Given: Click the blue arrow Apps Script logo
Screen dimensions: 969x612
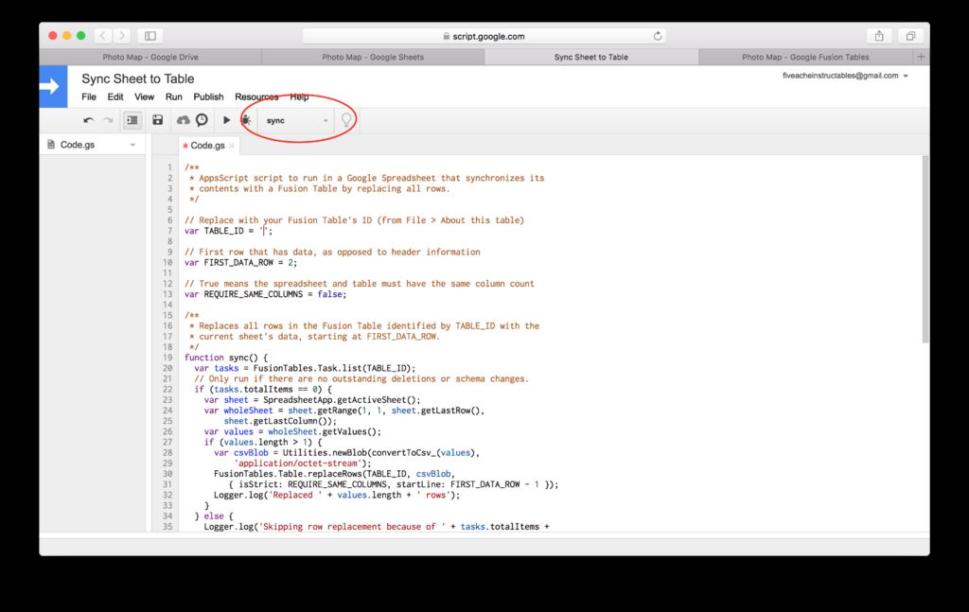Looking at the screenshot, I should 53,86.
